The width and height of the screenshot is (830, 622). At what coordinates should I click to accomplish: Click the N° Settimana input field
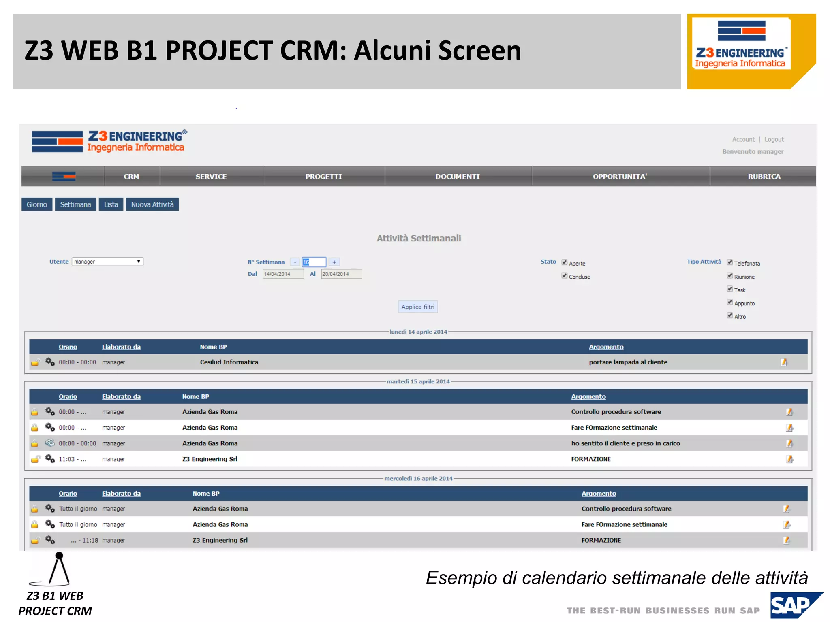pos(314,262)
